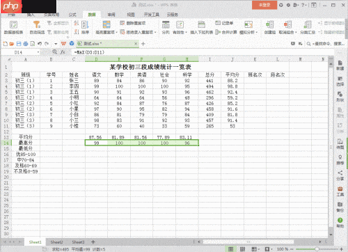This screenshot has width=348, height=252.
Task: Open 分类汇总 subtotal tool
Action: coord(308,27)
